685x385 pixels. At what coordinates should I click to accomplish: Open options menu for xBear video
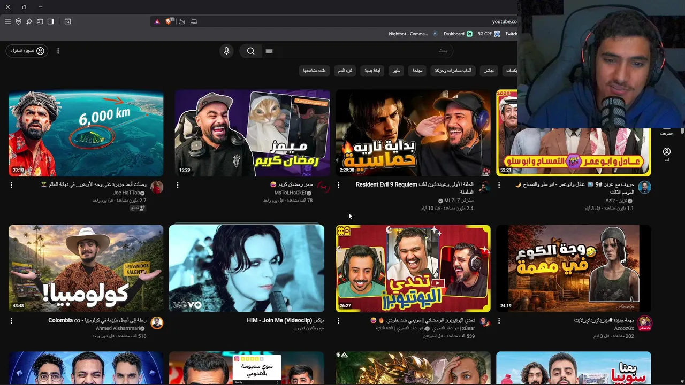coord(338,321)
